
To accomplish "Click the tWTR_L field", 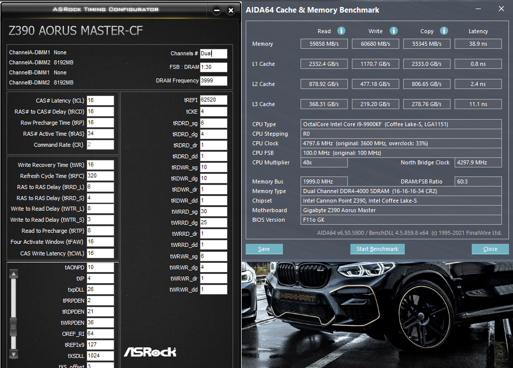I will tap(101, 209).
